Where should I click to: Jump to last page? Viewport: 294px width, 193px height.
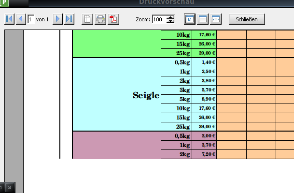point(69,19)
